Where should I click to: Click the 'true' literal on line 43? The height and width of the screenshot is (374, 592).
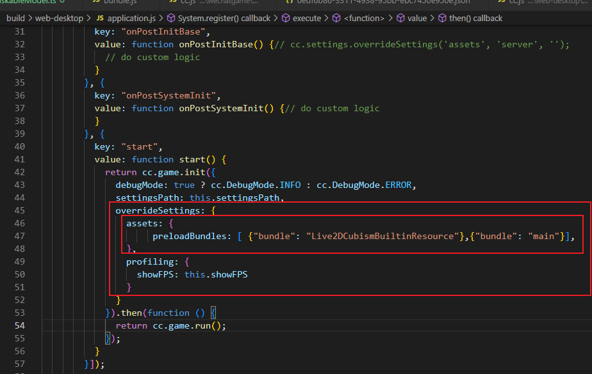pyautogui.click(x=185, y=185)
